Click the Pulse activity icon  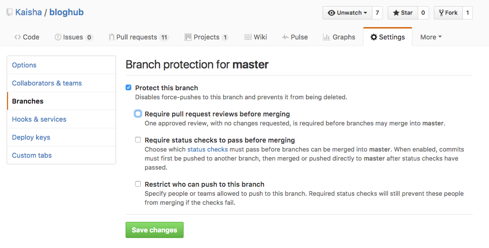tap(285, 37)
